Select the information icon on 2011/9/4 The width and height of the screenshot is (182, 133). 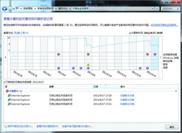[59, 68]
